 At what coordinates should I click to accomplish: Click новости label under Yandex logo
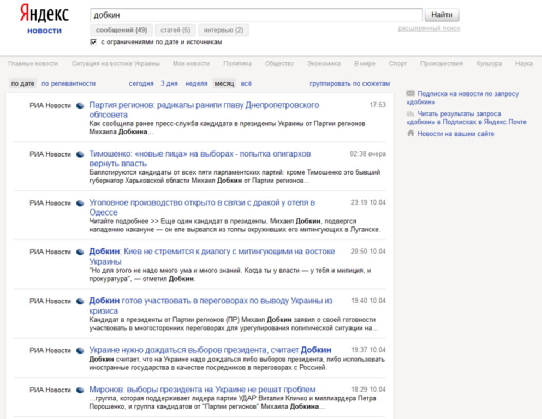(x=44, y=31)
